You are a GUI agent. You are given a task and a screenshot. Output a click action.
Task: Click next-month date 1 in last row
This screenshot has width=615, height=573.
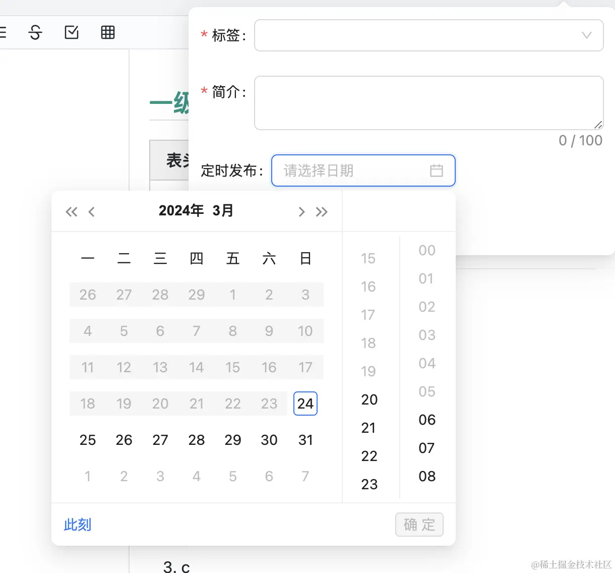tap(88, 476)
